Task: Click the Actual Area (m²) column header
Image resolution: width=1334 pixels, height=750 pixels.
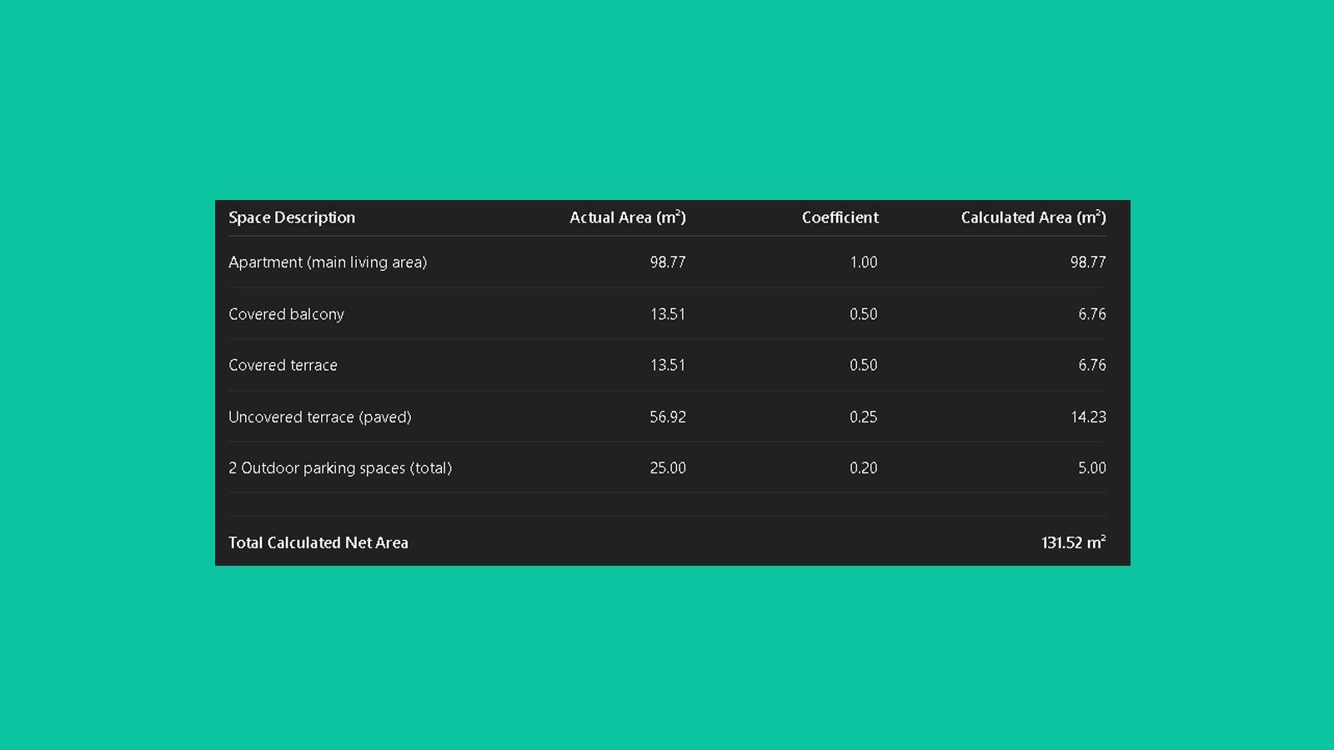Action: pyautogui.click(x=627, y=217)
